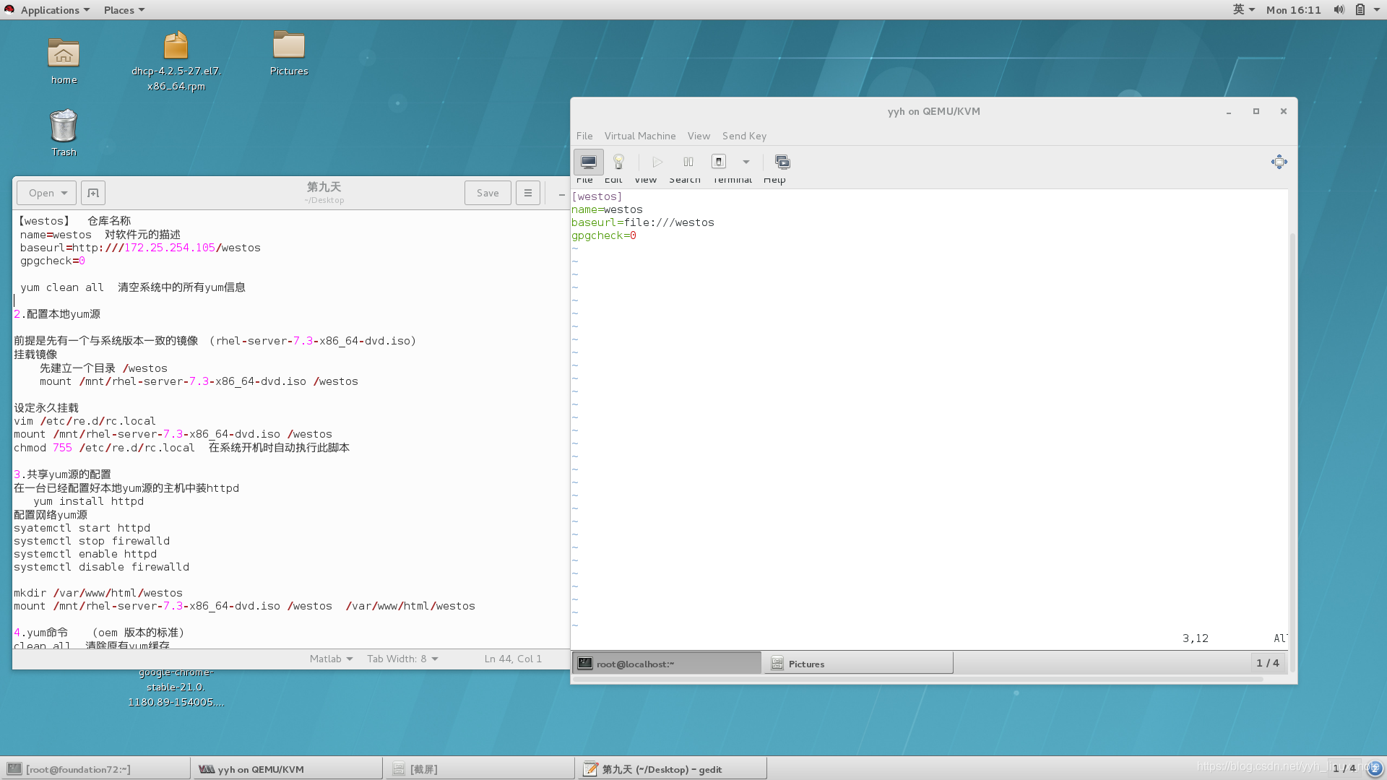Show virtual hardware details lightbulb icon
The image size is (1387, 780).
[618, 162]
